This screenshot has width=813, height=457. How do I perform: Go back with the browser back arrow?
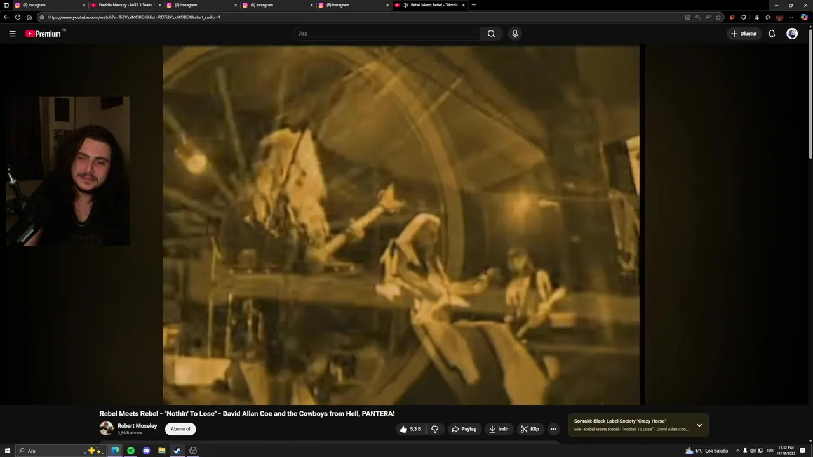pos(6,17)
